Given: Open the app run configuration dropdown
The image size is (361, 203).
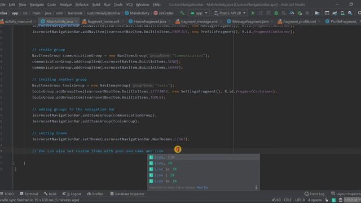Looking at the screenshot, I should point(199,13).
